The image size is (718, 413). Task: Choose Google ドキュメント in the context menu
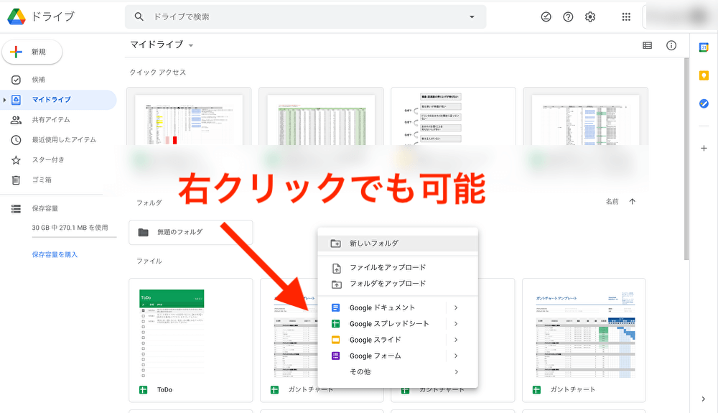pos(398,307)
